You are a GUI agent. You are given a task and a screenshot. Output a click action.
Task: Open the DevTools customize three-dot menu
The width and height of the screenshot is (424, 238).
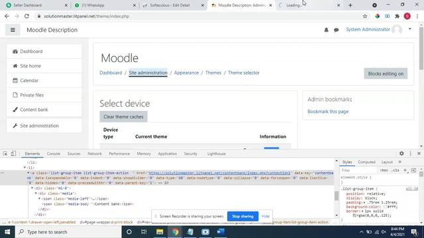pos(411,153)
